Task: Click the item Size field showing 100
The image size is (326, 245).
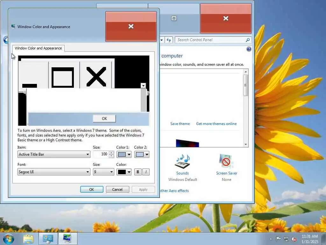Action: (101, 154)
